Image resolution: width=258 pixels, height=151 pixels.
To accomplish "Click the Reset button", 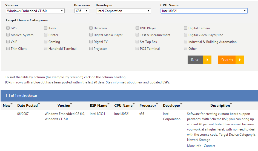I will point(199,60).
